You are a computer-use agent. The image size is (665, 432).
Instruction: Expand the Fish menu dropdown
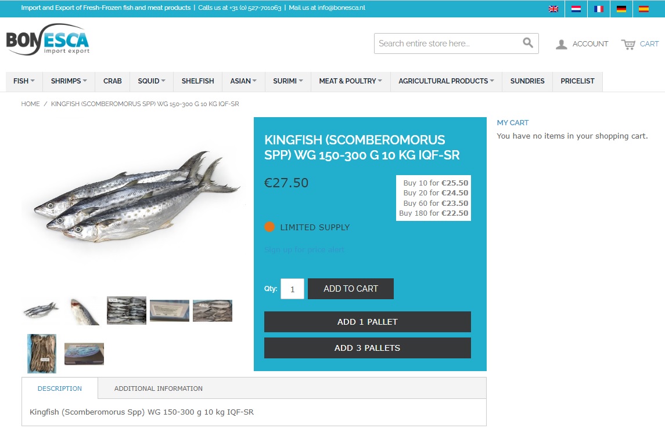24,81
